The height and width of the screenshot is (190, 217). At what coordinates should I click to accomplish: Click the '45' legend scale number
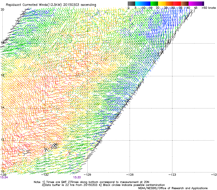(196, 8)
